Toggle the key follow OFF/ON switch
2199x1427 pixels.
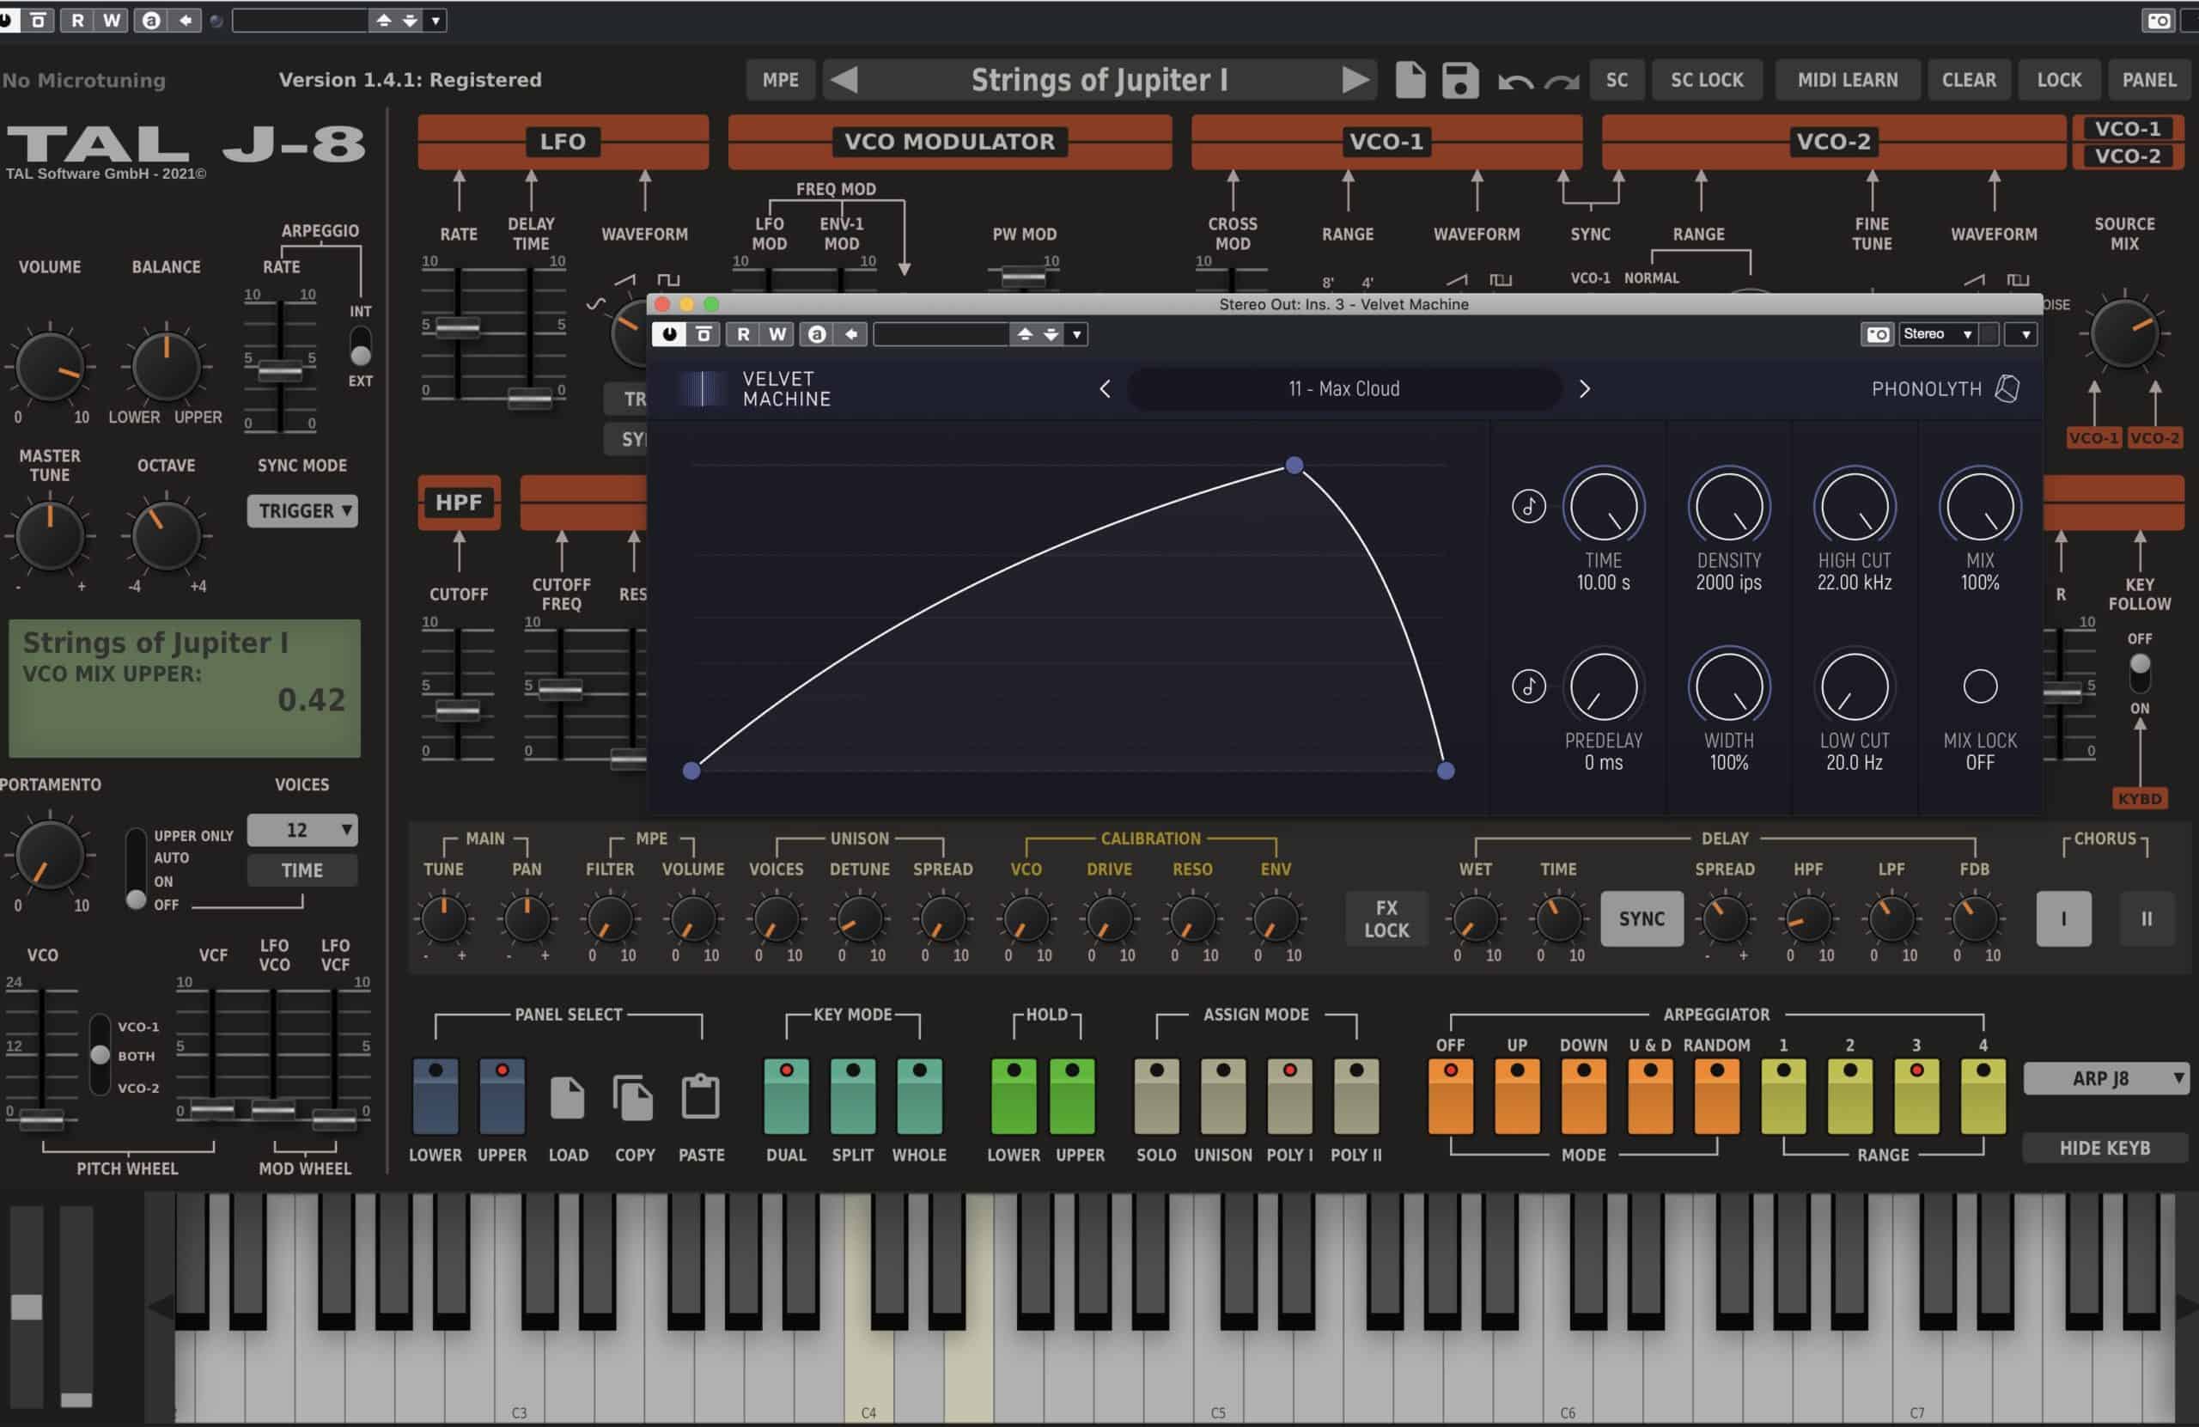pyautogui.click(x=2139, y=674)
